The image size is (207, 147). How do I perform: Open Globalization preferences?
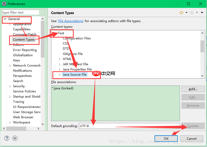pyautogui.click(x=23, y=55)
